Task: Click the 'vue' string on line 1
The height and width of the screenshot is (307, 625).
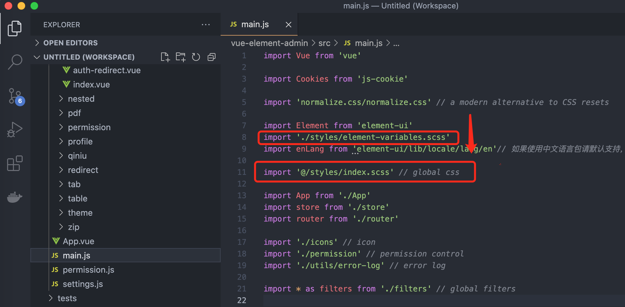Action: pos(350,56)
